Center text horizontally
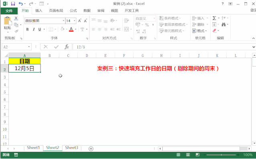The width and height of the screenshot is (256, 159). pyautogui.click(x=100, y=29)
